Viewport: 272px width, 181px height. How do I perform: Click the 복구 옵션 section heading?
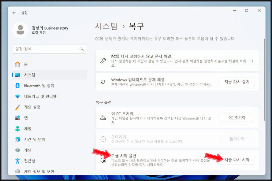click(x=103, y=102)
